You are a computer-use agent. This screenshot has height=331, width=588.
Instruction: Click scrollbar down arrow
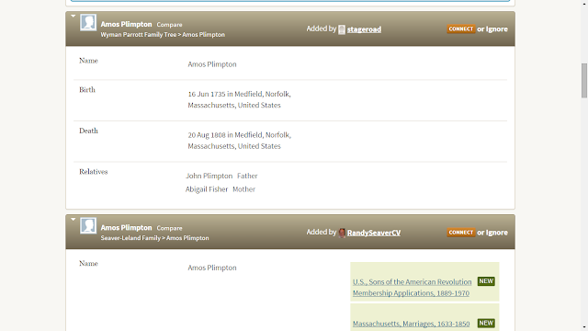(x=584, y=327)
